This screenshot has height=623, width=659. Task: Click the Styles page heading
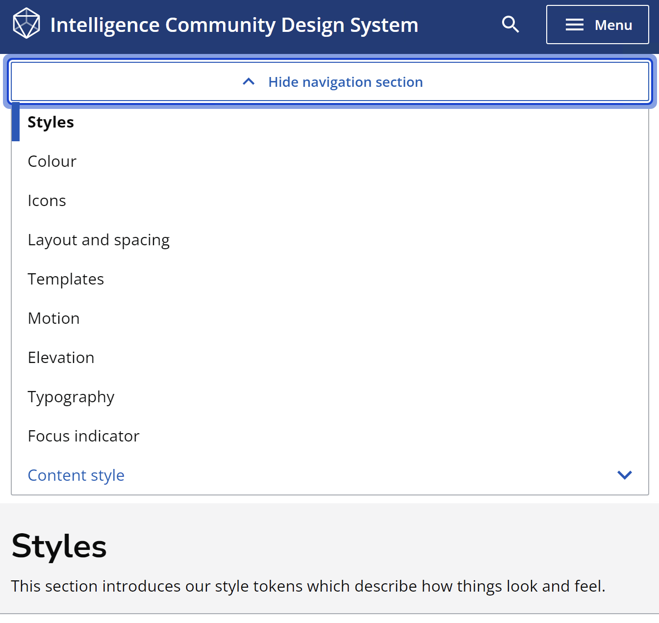click(59, 545)
